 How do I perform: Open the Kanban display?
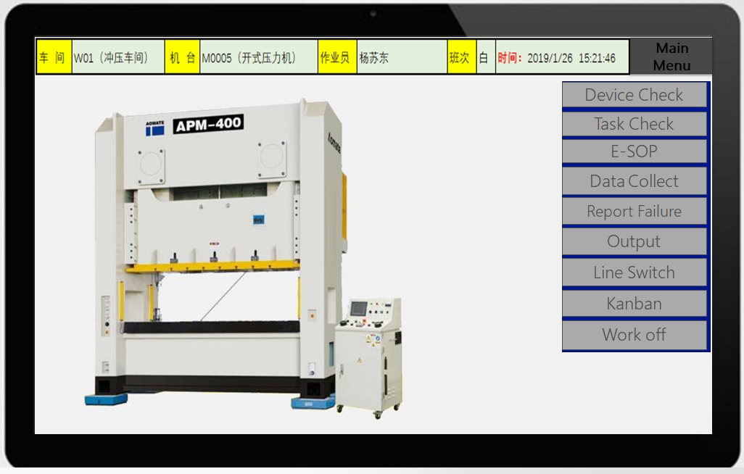coord(634,303)
